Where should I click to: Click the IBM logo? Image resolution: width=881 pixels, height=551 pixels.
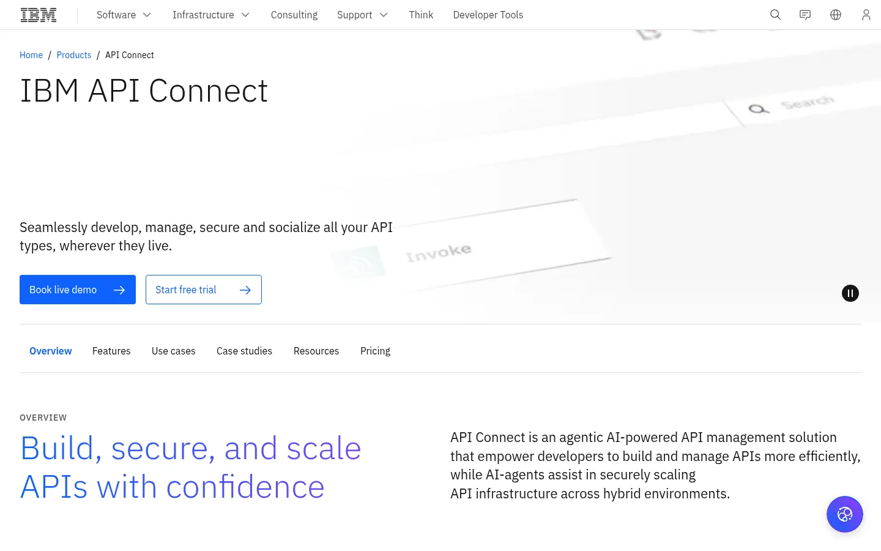coord(39,15)
